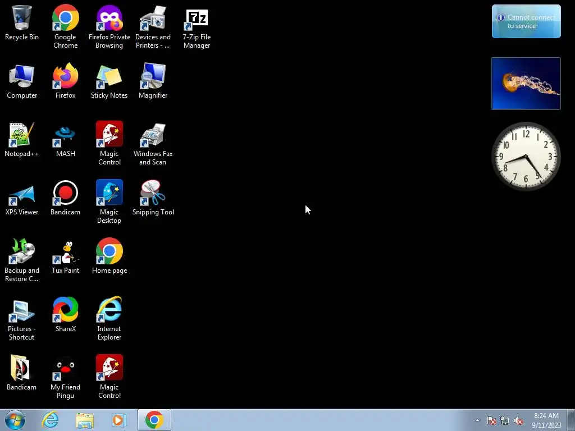Click the 'Cannot connect to service' gadget

[x=526, y=21]
